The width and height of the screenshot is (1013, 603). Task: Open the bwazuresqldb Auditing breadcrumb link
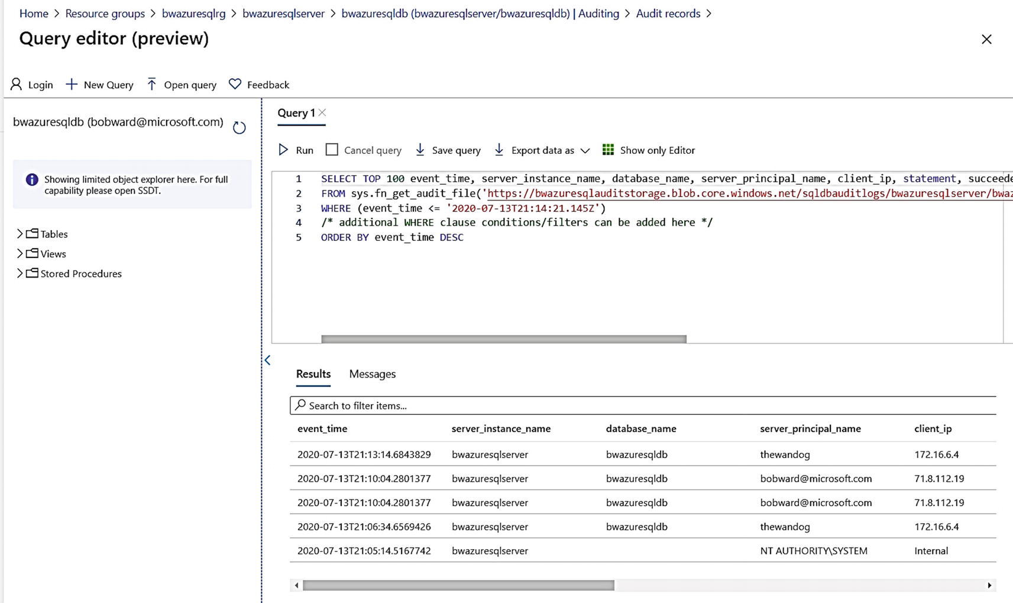click(x=480, y=14)
